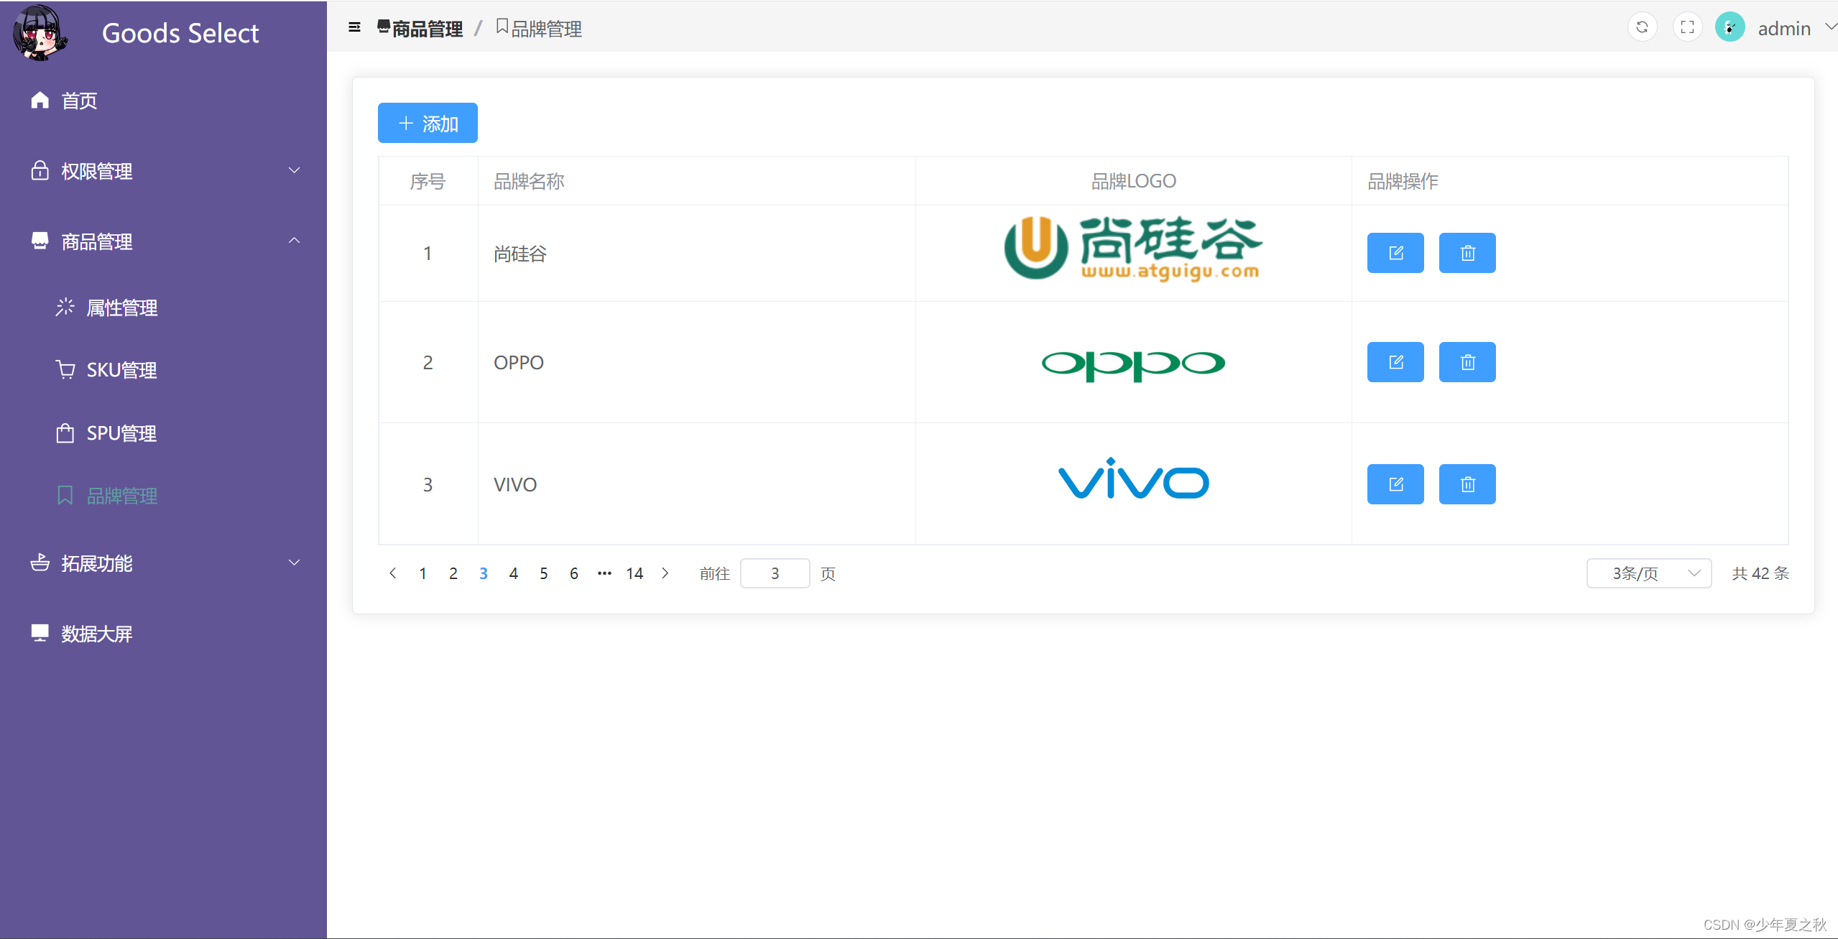Edit the OPPO brand
The height and width of the screenshot is (939, 1838).
pos(1395,362)
